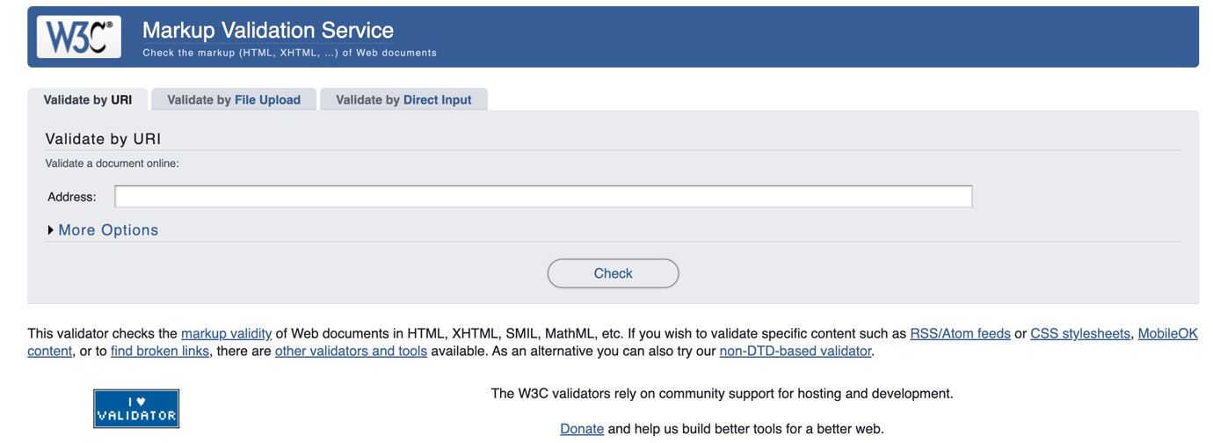Viewport: 1213px width, 443px height.
Task: Open the find broken links link
Action: point(160,352)
